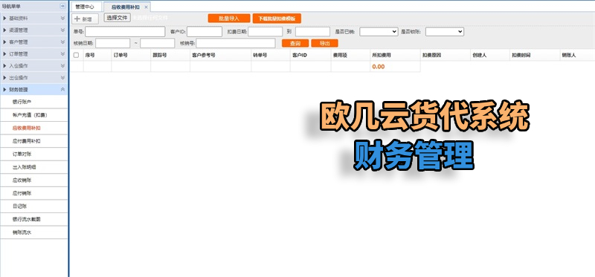Click the 0.00 total under 所扣费用
Viewport: 595px width, 277px height.
click(x=379, y=67)
